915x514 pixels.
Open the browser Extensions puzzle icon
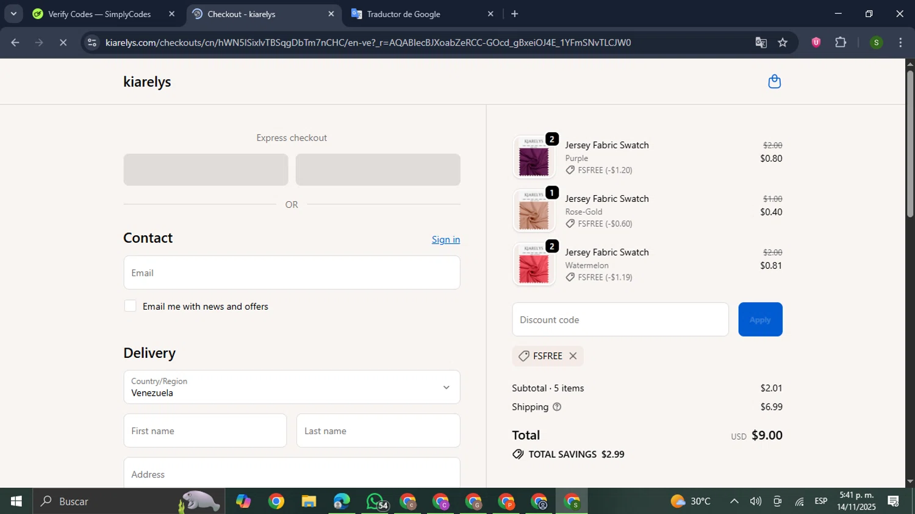841,43
